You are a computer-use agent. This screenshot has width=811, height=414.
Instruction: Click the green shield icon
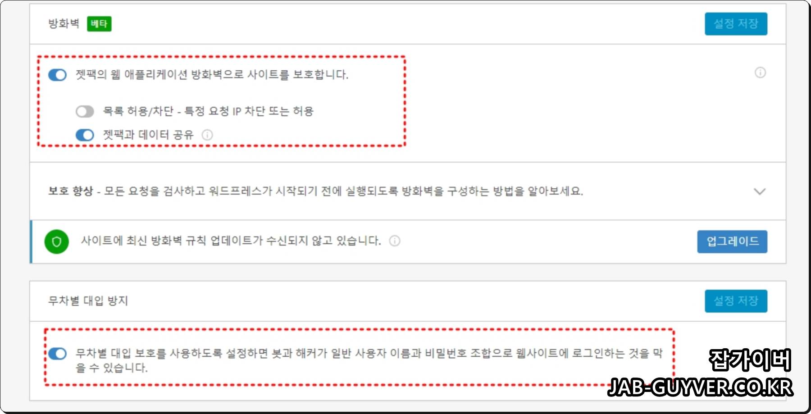click(57, 241)
